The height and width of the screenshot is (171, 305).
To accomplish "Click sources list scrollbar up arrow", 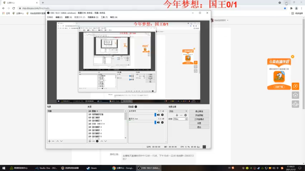I will click(x=125, y=111).
